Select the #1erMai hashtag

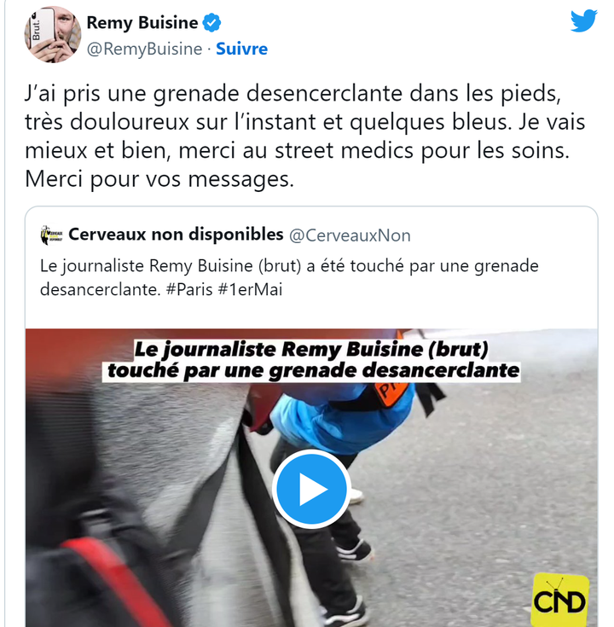point(250,289)
